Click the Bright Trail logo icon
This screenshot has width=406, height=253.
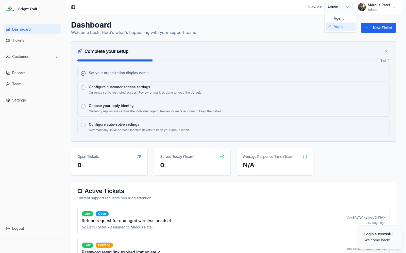point(10,9)
